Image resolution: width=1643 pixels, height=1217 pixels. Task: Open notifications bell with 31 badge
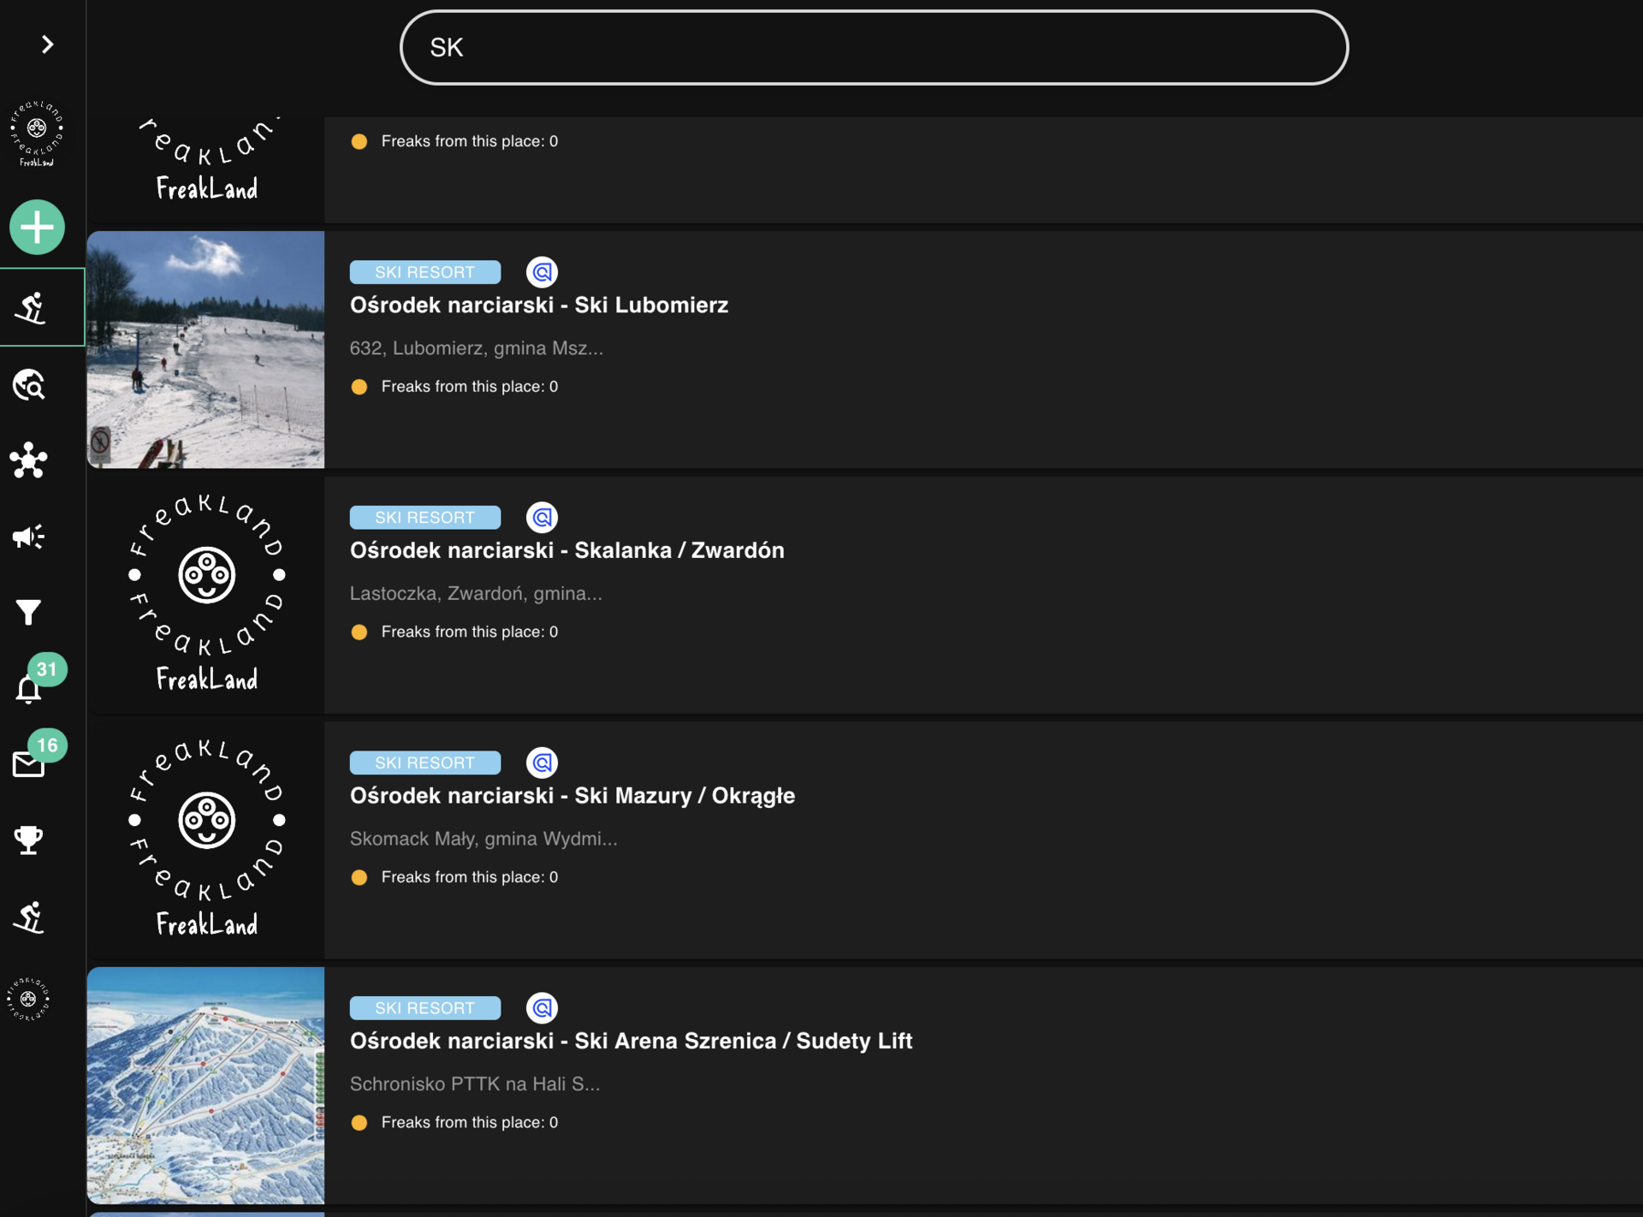(29, 688)
